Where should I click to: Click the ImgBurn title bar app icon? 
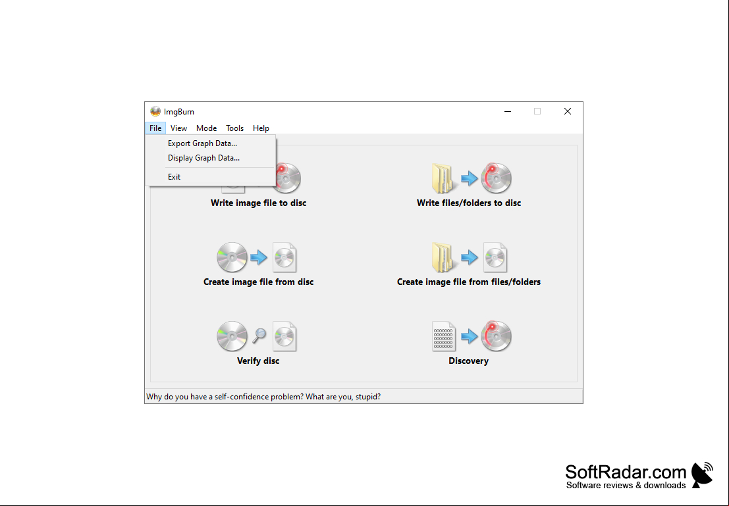(155, 111)
